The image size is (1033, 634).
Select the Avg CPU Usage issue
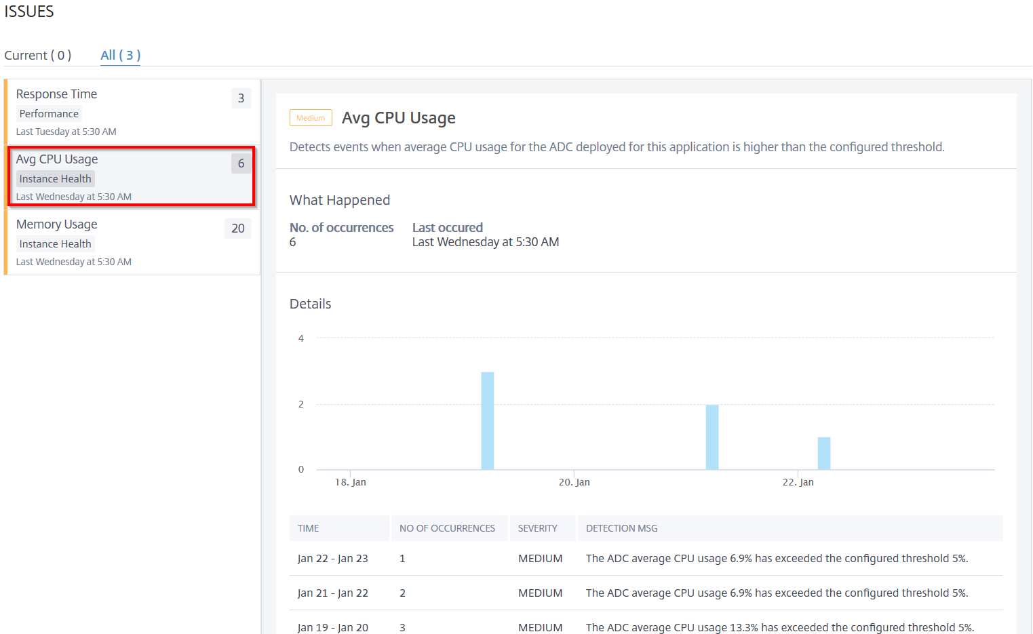tap(132, 176)
